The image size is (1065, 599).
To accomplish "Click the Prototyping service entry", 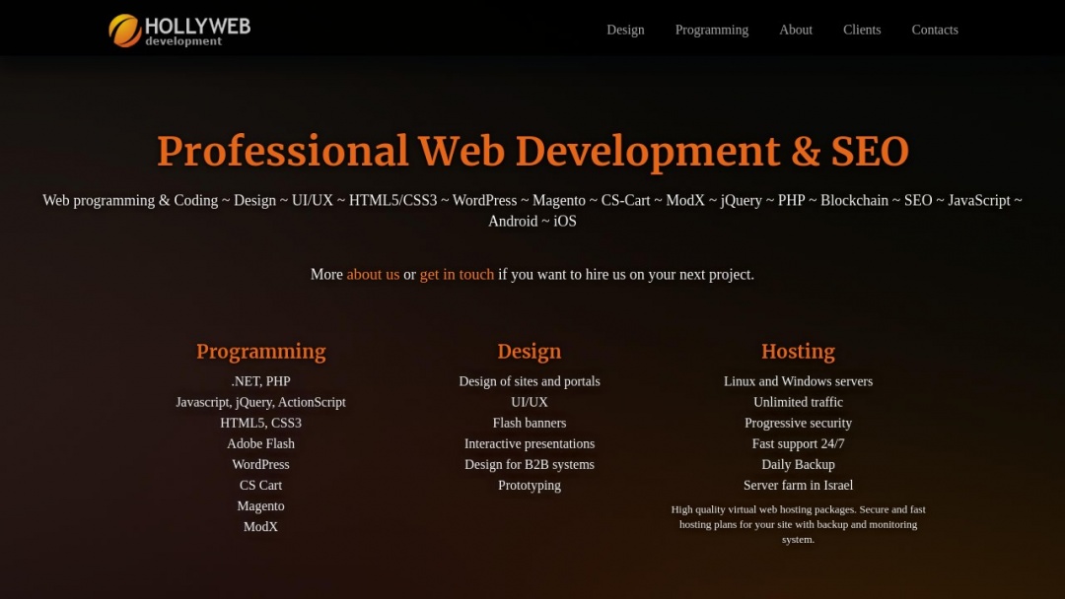I will point(529,485).
